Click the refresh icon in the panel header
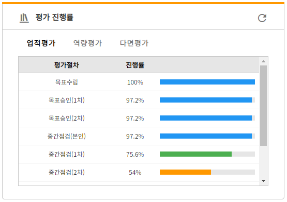This screenshot has height=202, width=287. click(262, 18)
